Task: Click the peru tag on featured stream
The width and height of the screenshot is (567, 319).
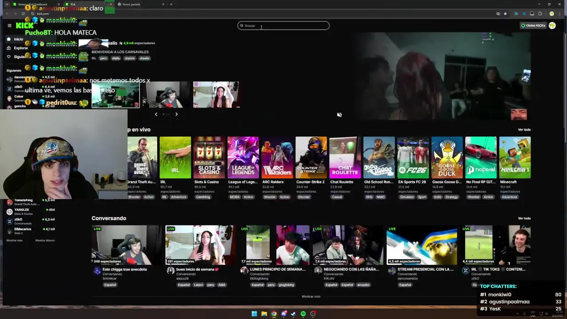Action: click(103, 58)
